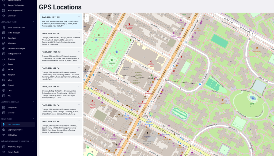Click the Discord icon in the sidebar
Viewport: 274px width, 156px height.
(x=3, y=85)
